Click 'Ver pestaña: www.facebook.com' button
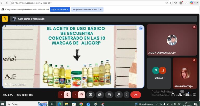Image resolution: width=200 pixels, height=106 pixels. click(87, 9)
